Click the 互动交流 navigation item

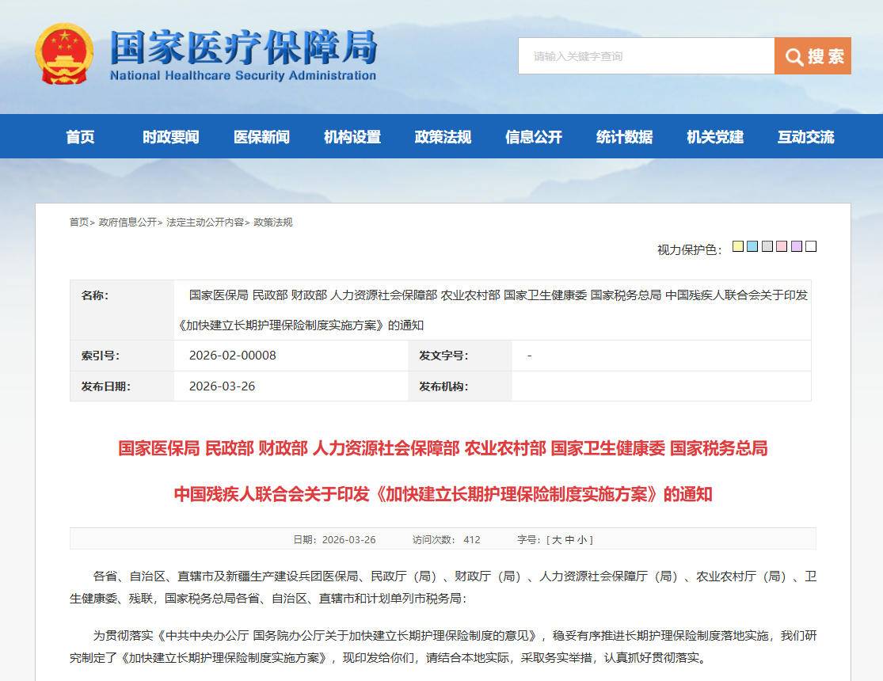(x=805, y=137)
